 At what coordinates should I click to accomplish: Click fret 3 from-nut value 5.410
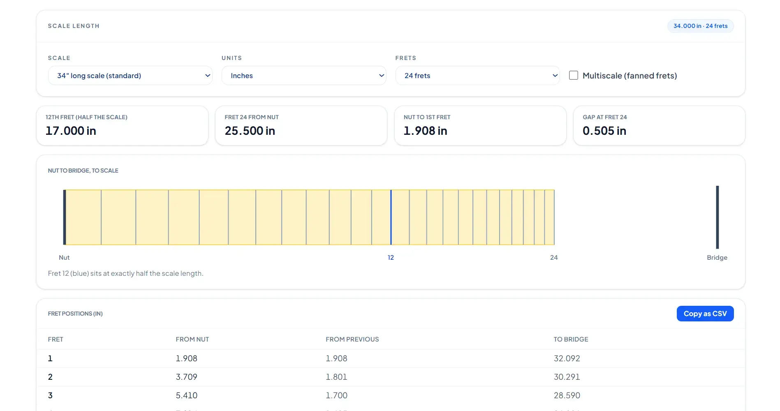pyautogui.click(x=186, y=395)
